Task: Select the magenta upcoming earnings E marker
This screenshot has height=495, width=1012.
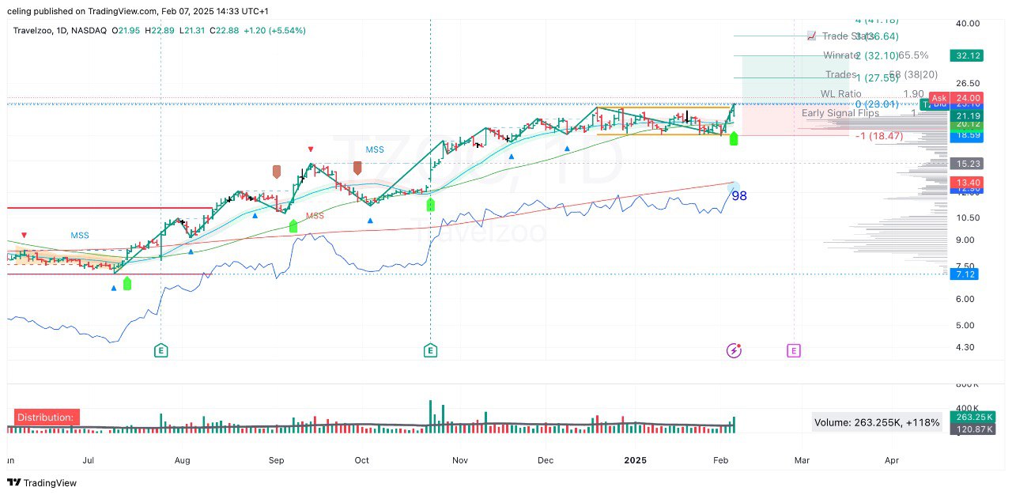Action: click(x=794, y=350)
